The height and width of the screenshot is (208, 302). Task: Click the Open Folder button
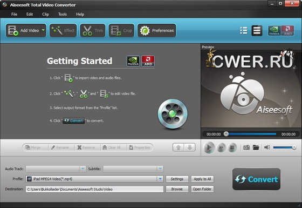tap(202, 189)
